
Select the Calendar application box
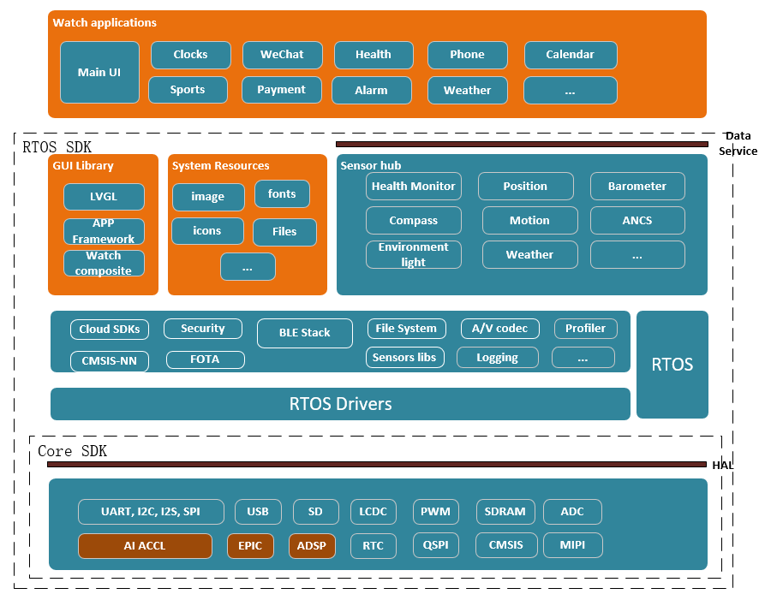(570, 55)
